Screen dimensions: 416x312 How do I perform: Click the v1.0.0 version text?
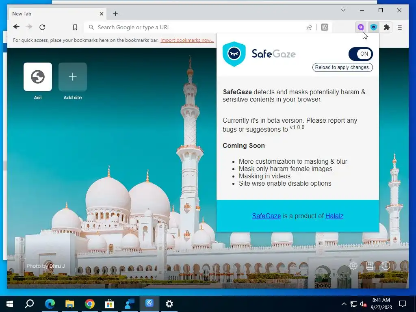(x=297, y=128)
